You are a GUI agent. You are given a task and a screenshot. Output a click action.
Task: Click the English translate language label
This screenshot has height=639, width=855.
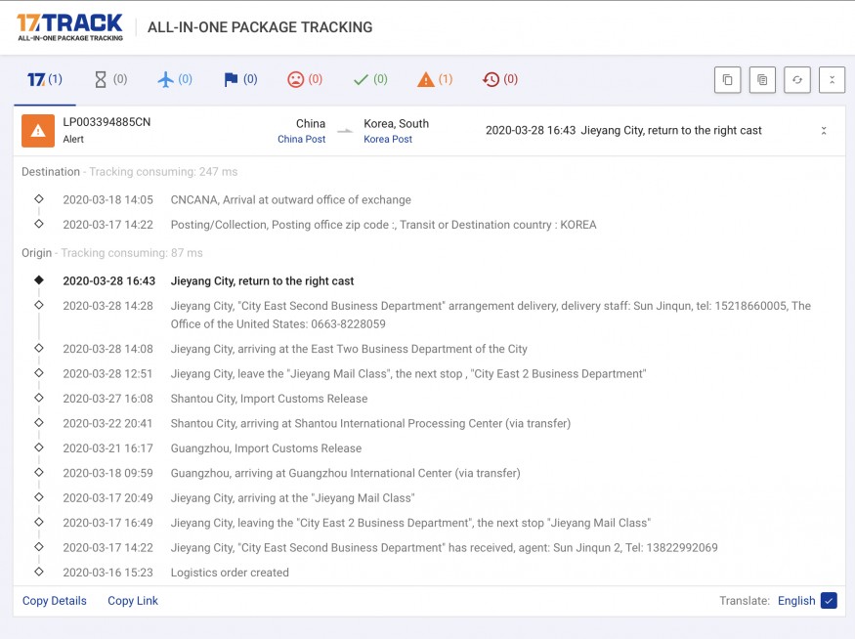pyautogui.click(x=796, y=601)
